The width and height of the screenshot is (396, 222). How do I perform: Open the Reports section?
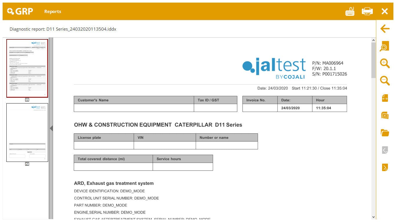click(x=52, y=11)
